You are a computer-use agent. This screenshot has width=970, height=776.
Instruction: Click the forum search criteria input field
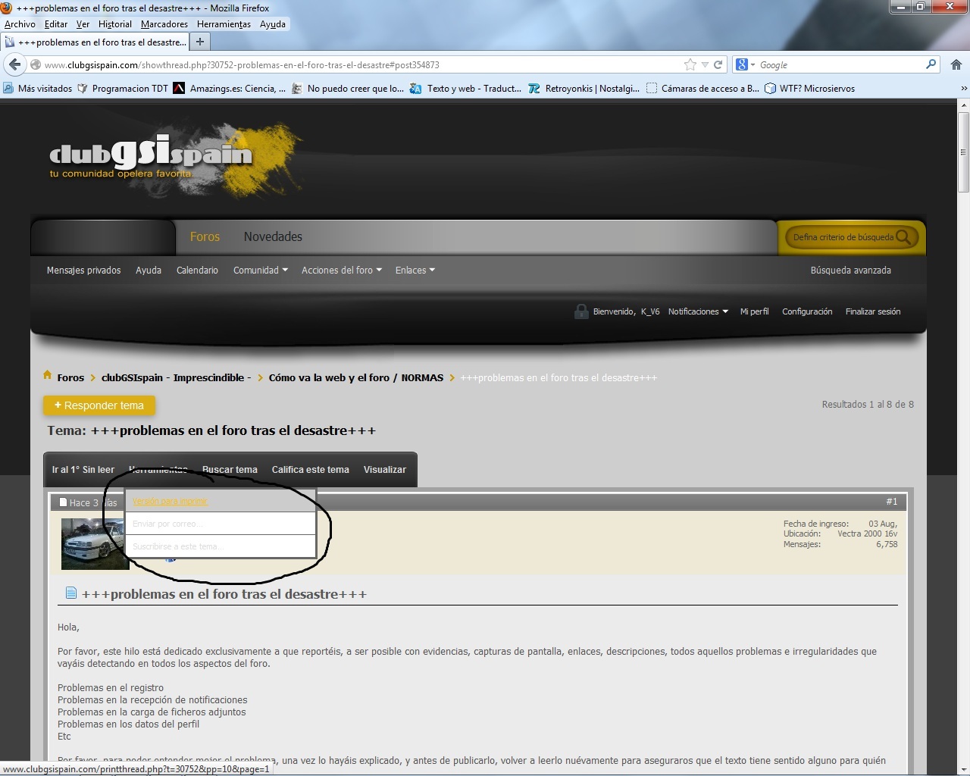(x=841, y=237)
